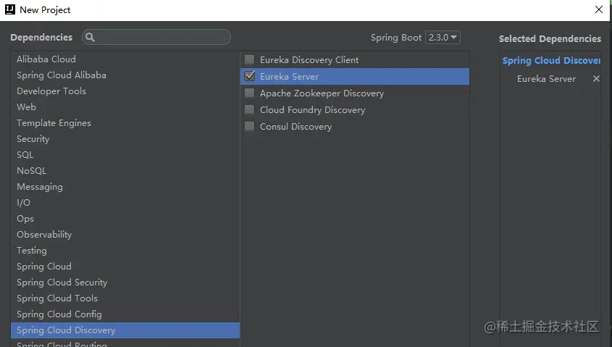Check Eureka Discovery Client checkbox
612x347 pixels.
tap(249, 59)
